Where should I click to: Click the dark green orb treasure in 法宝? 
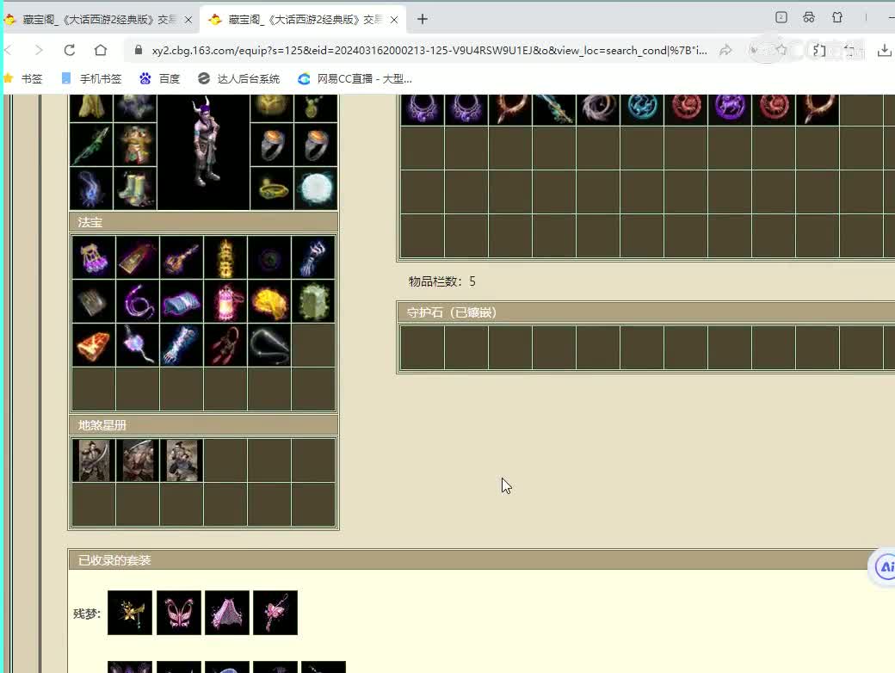pyautogui.click(x=269, y=256)
